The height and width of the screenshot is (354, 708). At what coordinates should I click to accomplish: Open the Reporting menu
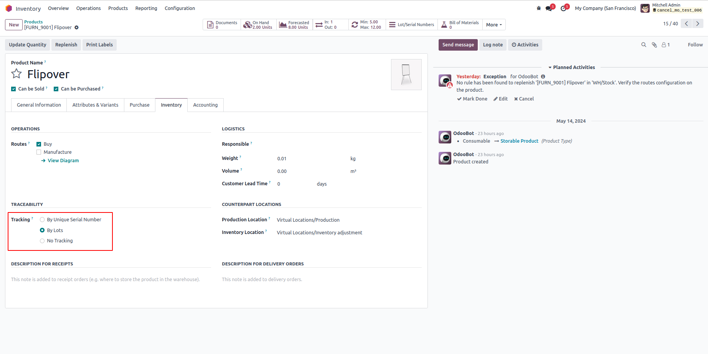146,8
